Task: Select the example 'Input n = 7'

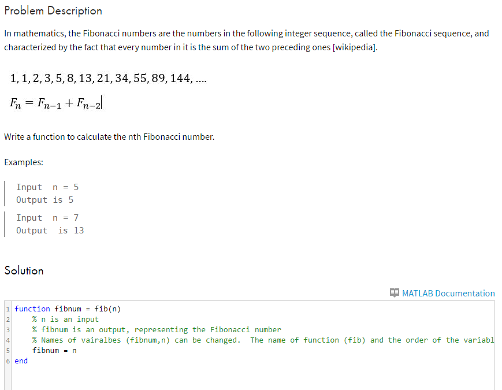Action: click(x=47, y=217)
